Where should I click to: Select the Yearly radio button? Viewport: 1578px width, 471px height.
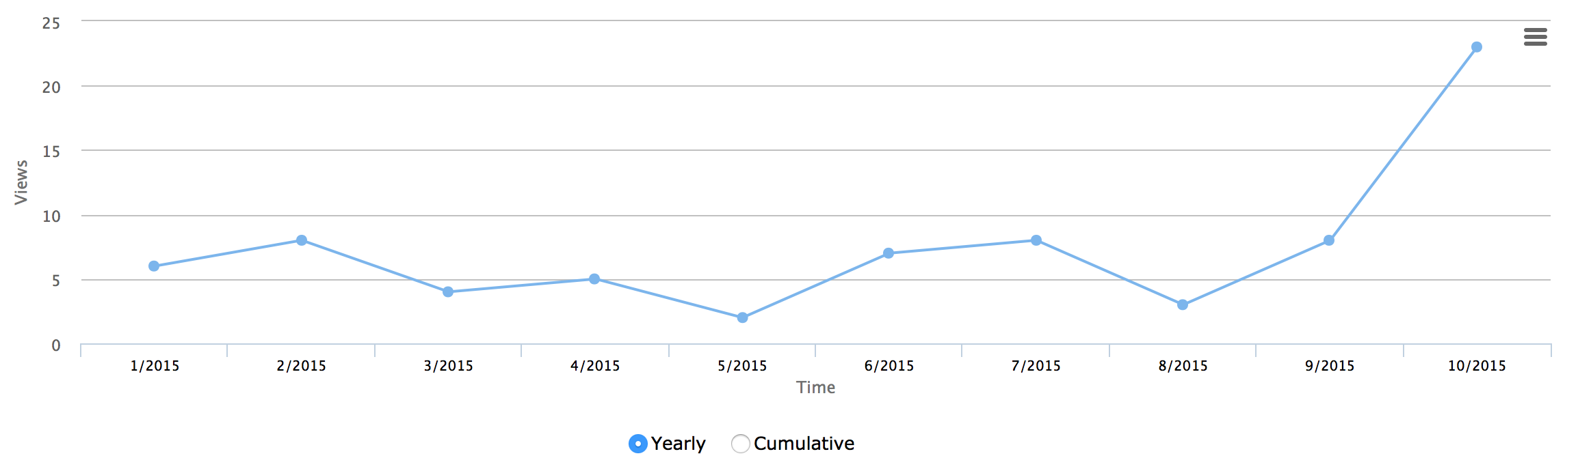coord(637,444)
